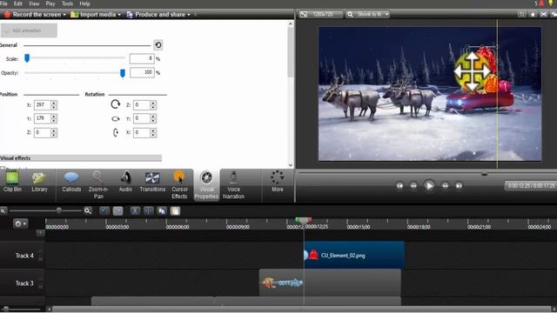Click the step-forward button
This screenshot has width=557, height=313.
pos(445,185)
